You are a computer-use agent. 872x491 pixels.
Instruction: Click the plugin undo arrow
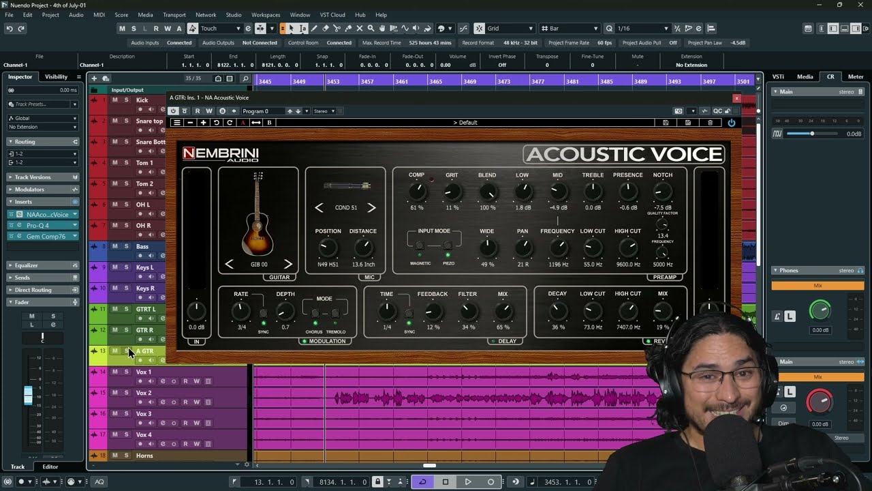tap(216, 123)
